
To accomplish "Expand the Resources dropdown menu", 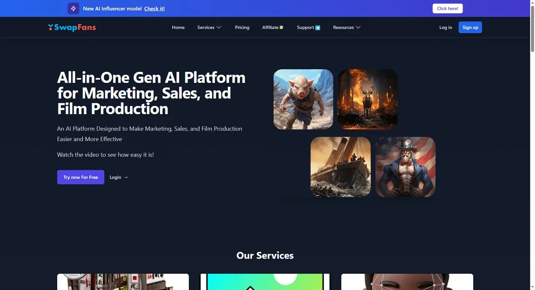I will 346,28.
